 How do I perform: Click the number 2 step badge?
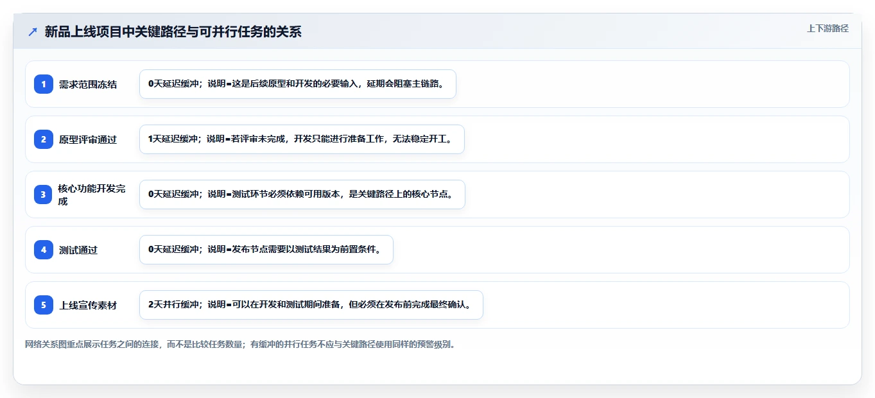[x=44, y=139]
